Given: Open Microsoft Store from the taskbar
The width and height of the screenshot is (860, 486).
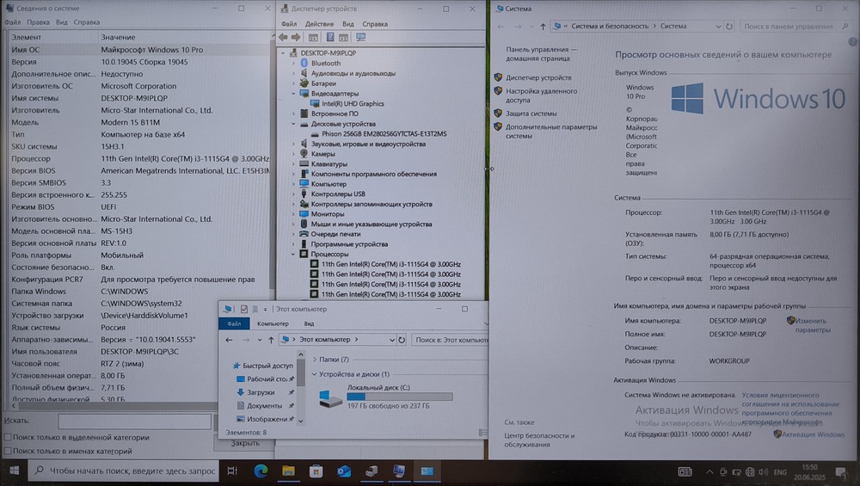Looking at the screenshot, I should coord(316,471).
